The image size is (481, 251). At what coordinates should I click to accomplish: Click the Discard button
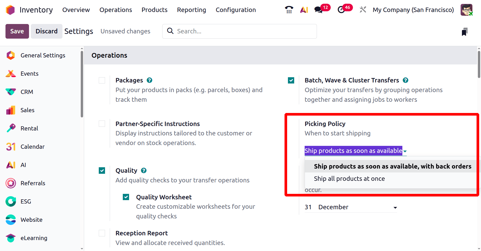click(47, 31)
